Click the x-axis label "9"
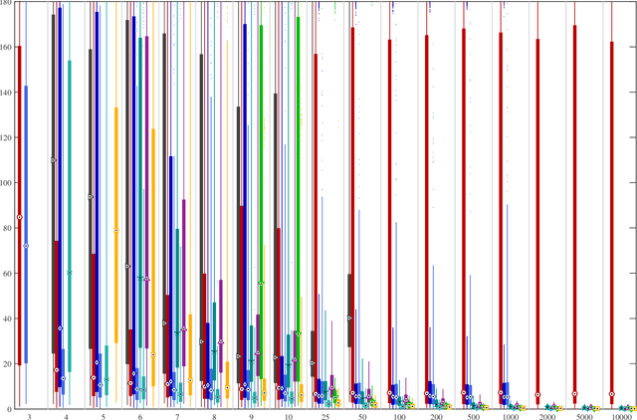The image size is (637, 420). [x=252, y=417]
